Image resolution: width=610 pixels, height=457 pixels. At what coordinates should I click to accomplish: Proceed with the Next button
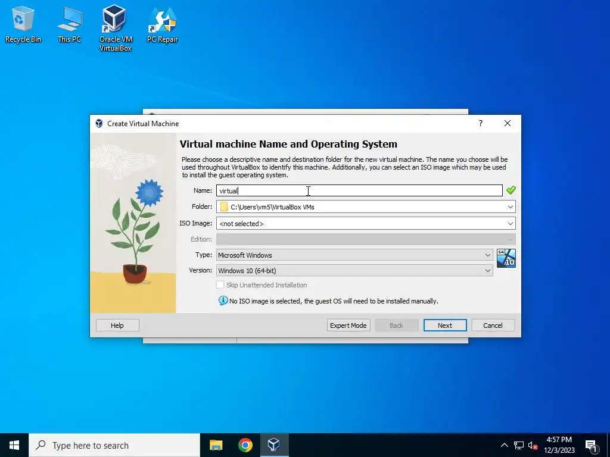click(x=444, y=325)
